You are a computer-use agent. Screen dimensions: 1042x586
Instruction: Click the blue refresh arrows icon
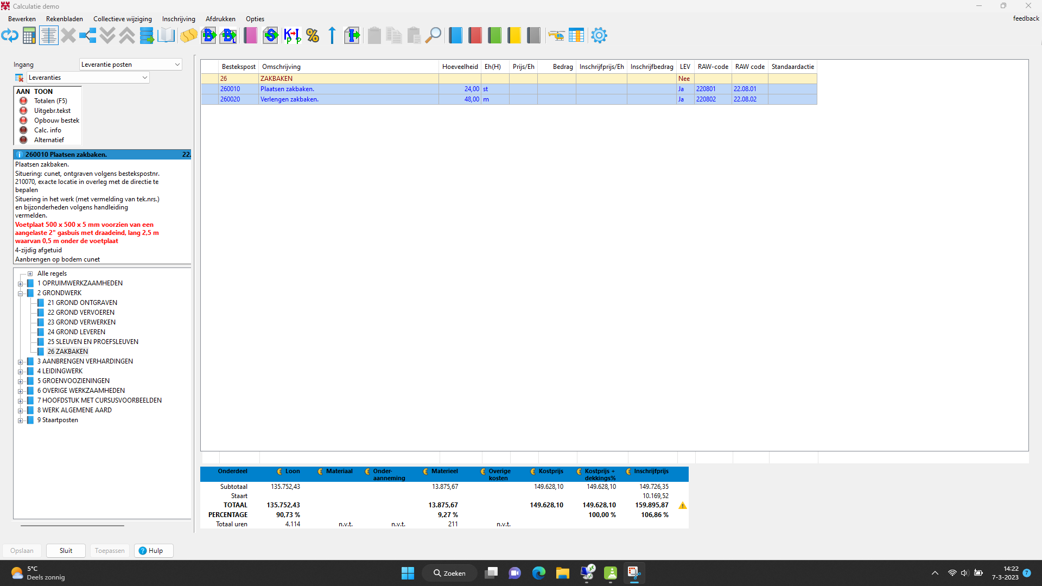10,36
